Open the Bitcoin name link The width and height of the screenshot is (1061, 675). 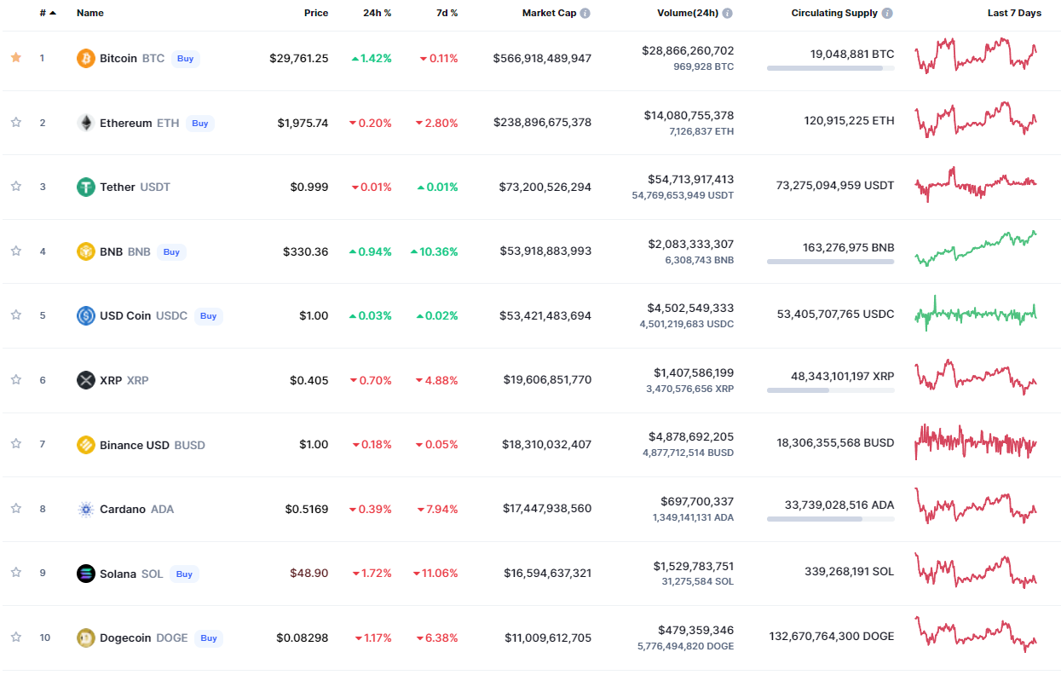(118, 58)
